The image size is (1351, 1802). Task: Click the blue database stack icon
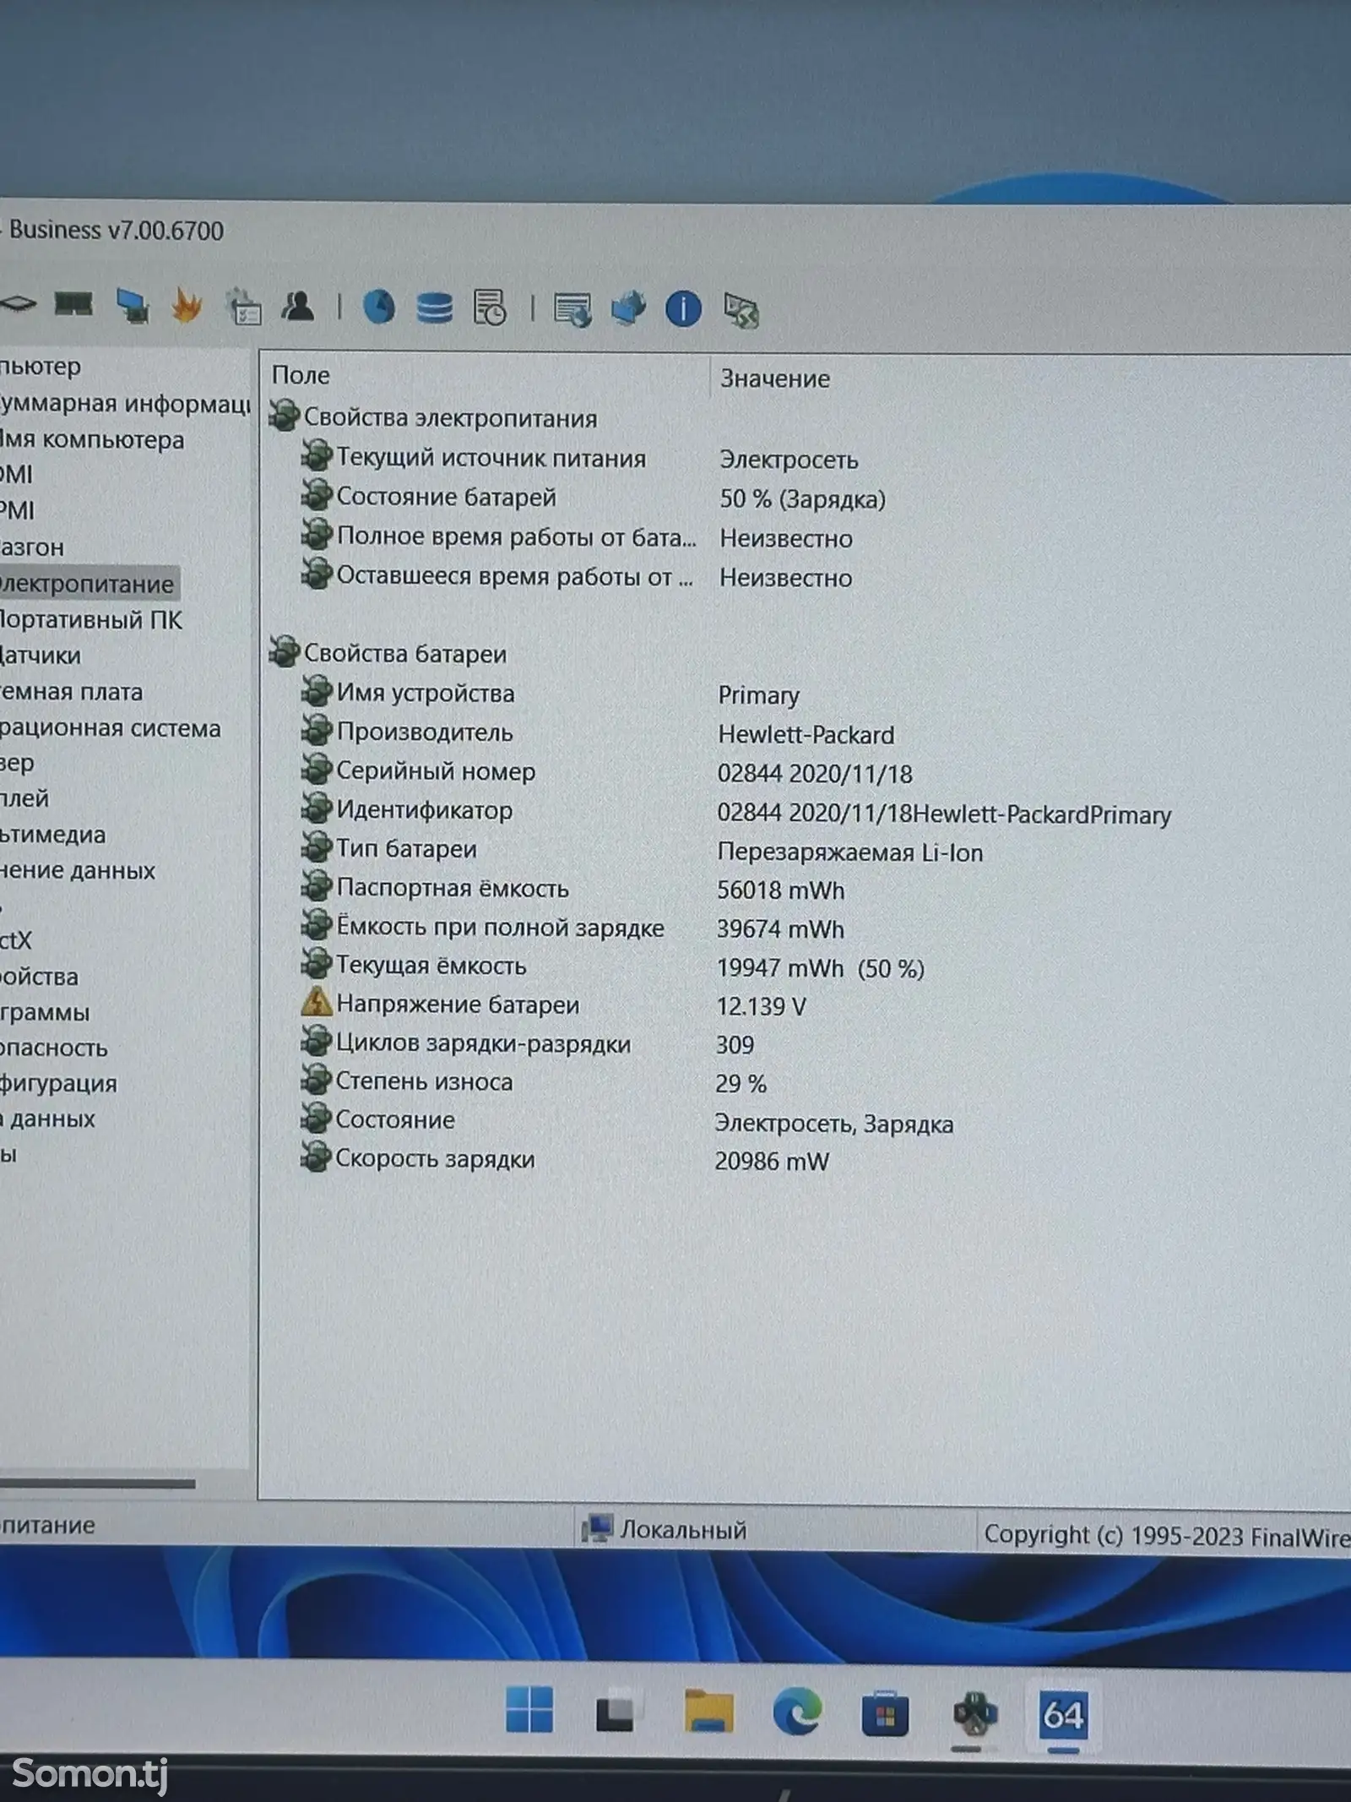(x=434, y=308)
